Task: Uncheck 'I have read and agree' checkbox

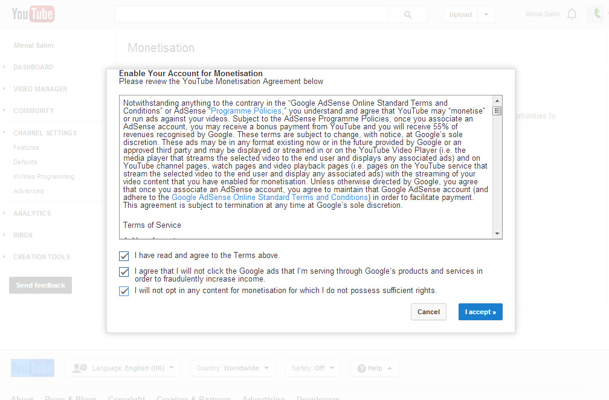Action: tap(124, 256)
